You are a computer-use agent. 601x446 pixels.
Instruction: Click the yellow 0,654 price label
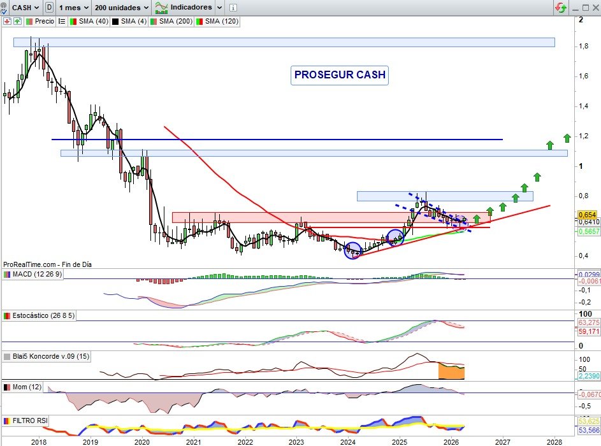[587, 215]
